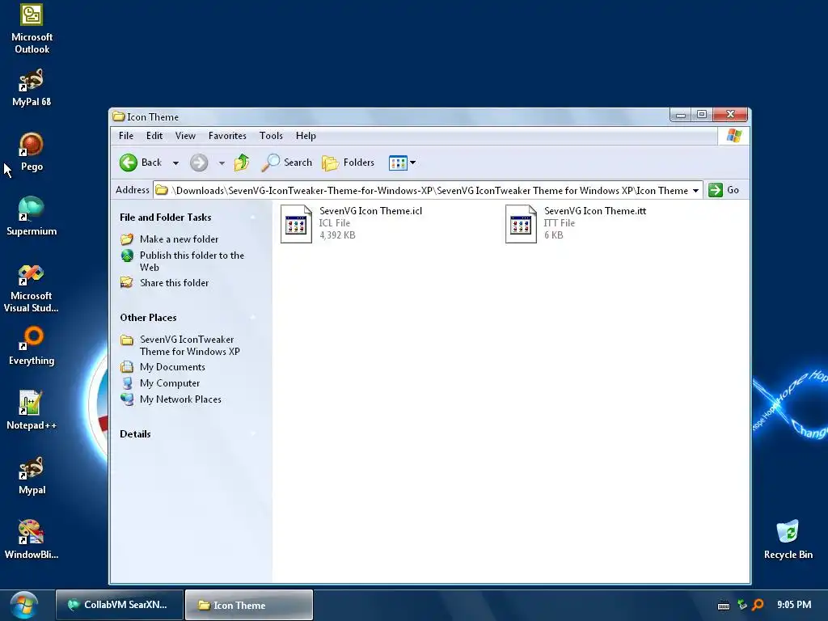This screenshot has width=828, height=621.
Task: Click the orange search tray icon
Action: point(758,605)
